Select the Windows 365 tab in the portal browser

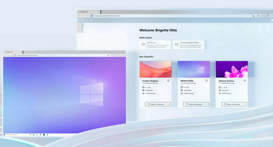click(x=88, y=12)
